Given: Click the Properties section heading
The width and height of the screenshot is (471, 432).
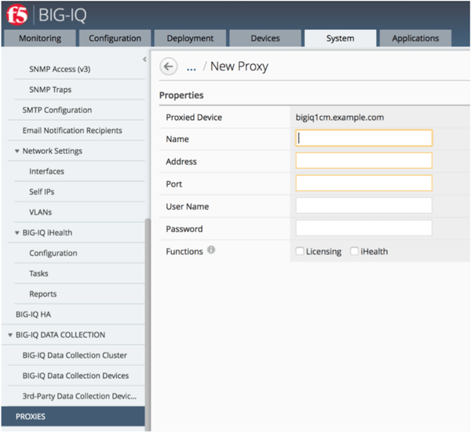Looking at the screenshot, I should pos(181,95).
